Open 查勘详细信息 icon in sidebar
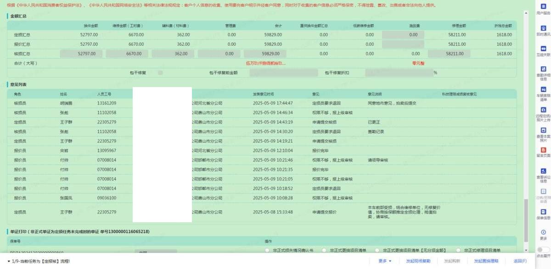 point(543,69)
